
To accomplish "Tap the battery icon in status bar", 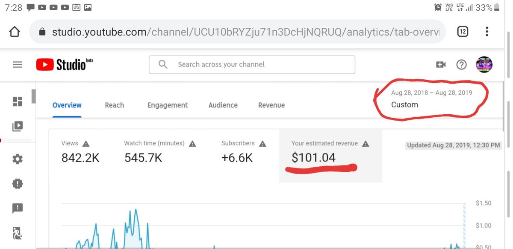I will (497, 8).
